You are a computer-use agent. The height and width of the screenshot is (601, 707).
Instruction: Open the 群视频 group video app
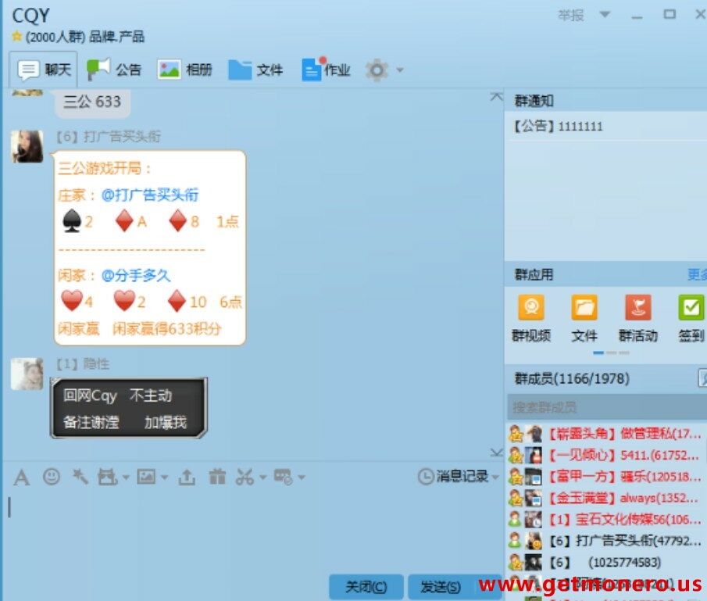click(x=531, y=318)
